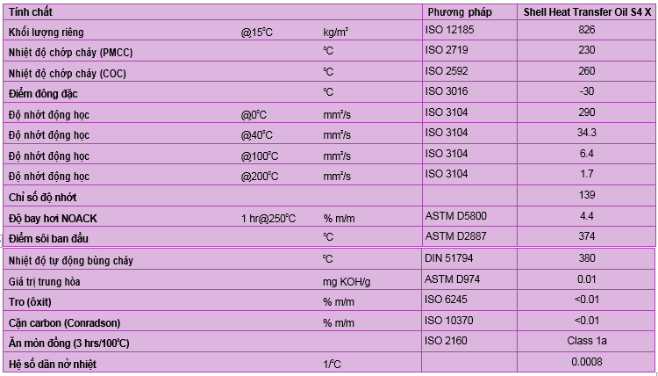Select the viscosity value 34.3

(x=587, y=133)
